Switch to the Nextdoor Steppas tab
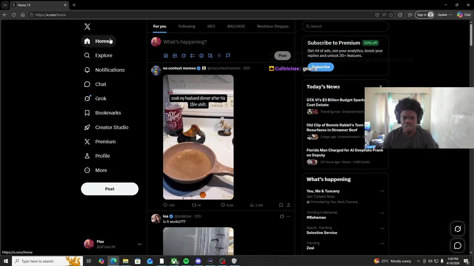 coord(273,26)
